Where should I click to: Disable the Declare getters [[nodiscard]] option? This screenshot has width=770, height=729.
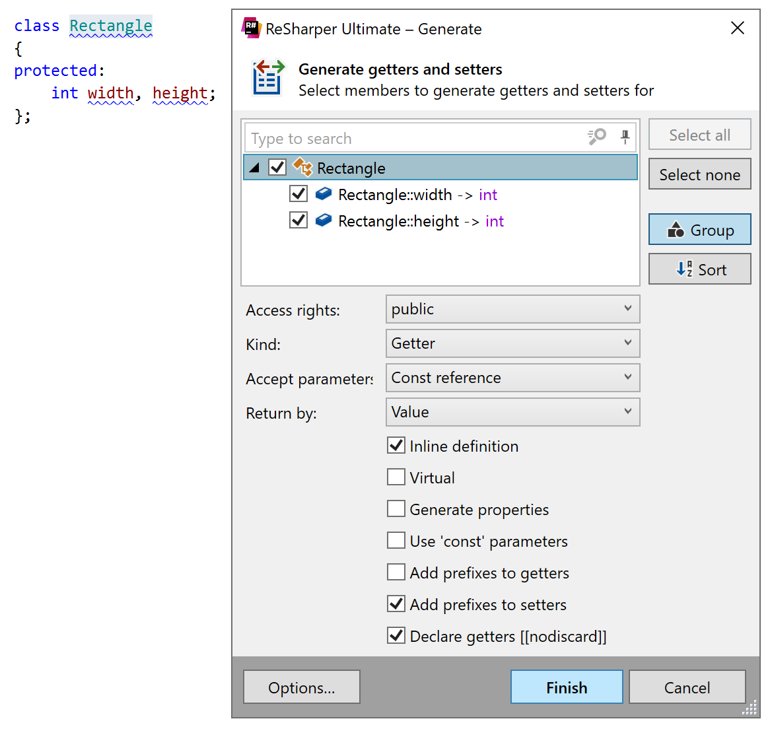(396, 635)
